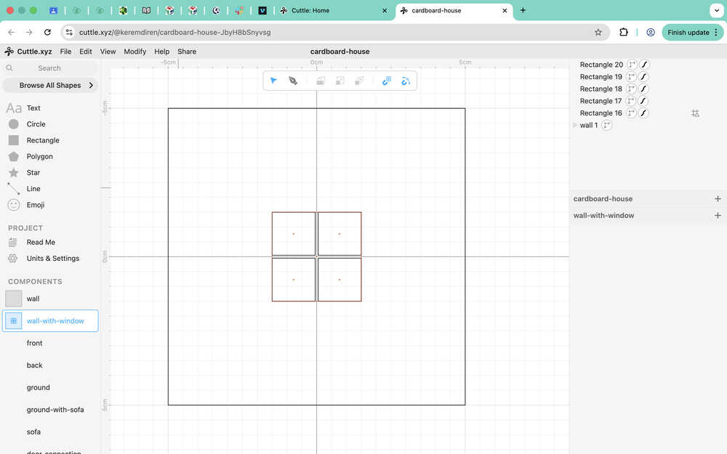
Task: Open the front component
Action: tap(34, 343)
